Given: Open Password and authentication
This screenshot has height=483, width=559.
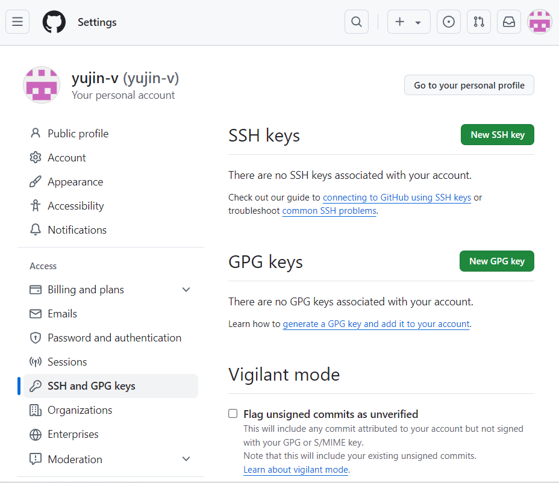Looking at the screenshot, I should (x=110, y=338).
